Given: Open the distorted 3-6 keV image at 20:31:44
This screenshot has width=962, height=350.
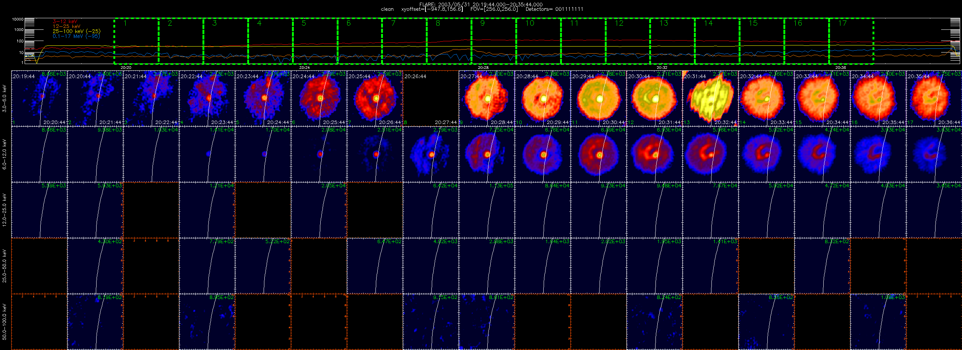Looking at the screenshot, I should [x=710, y=98].
